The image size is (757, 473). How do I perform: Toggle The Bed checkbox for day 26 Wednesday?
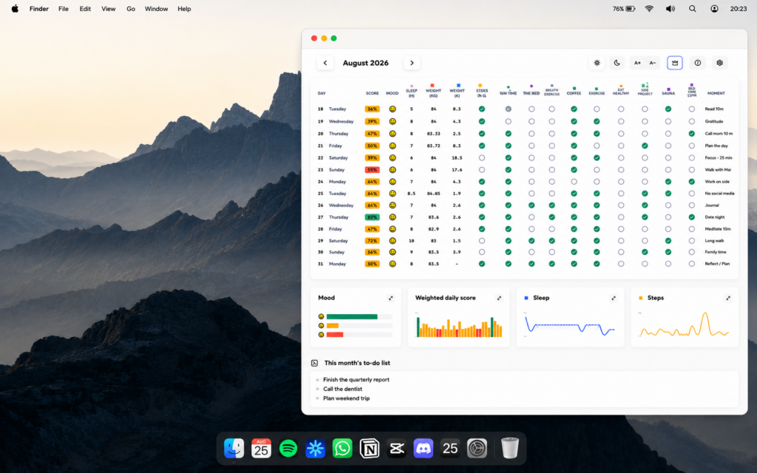[532, 205]
